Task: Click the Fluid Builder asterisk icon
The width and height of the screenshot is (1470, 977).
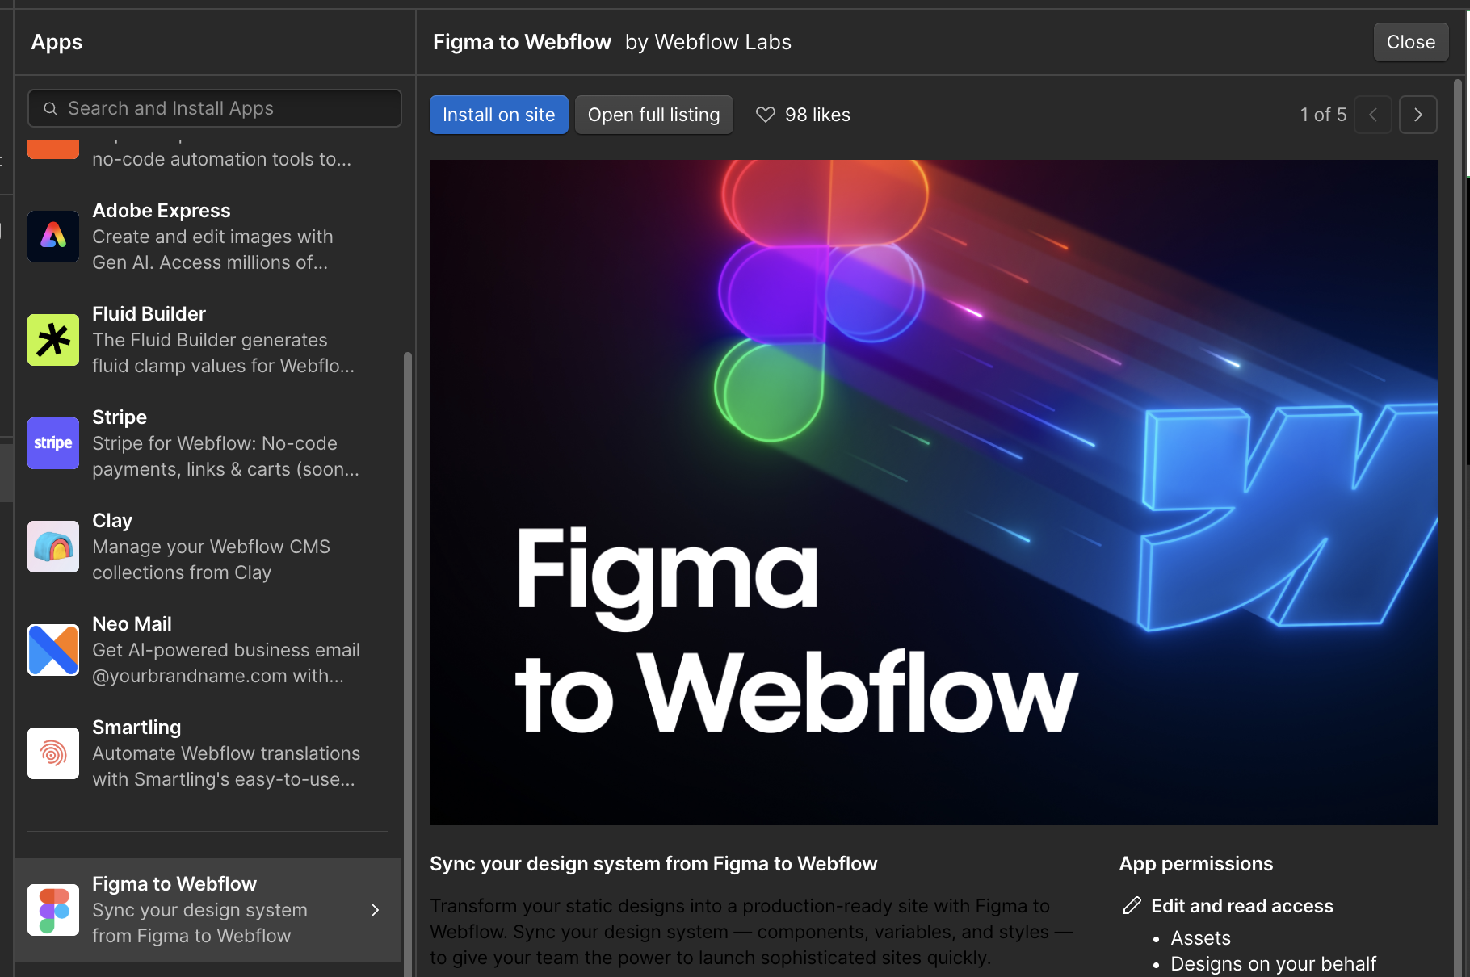Action: [53, 340]
